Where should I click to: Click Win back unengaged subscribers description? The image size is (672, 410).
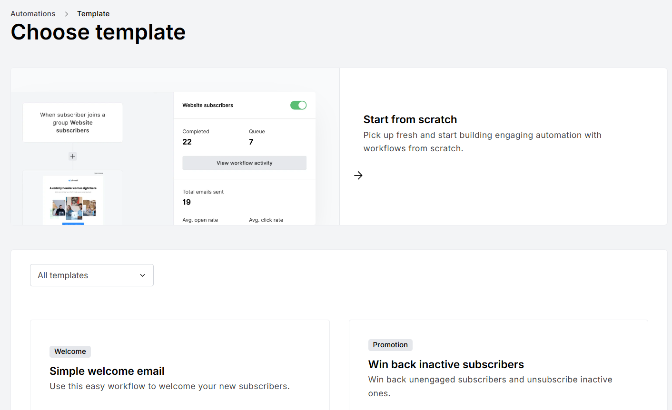490,386
